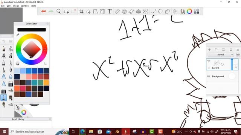
Task: Toggle transparent color button in Color Editor
Action: pyautogui.click(x=18, y=63)
